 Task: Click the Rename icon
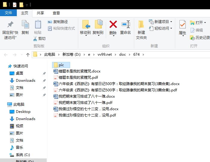tap(126, 24)
